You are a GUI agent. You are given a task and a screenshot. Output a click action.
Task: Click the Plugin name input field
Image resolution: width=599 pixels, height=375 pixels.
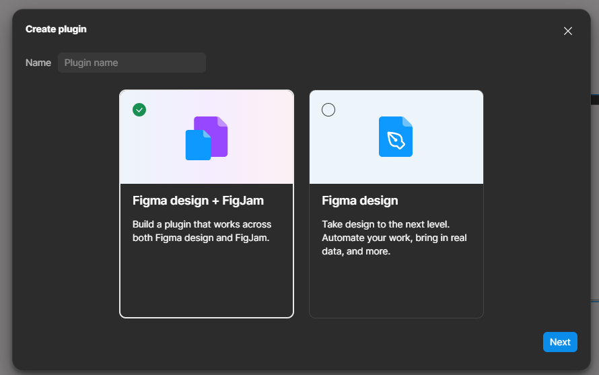click(132, 63)
